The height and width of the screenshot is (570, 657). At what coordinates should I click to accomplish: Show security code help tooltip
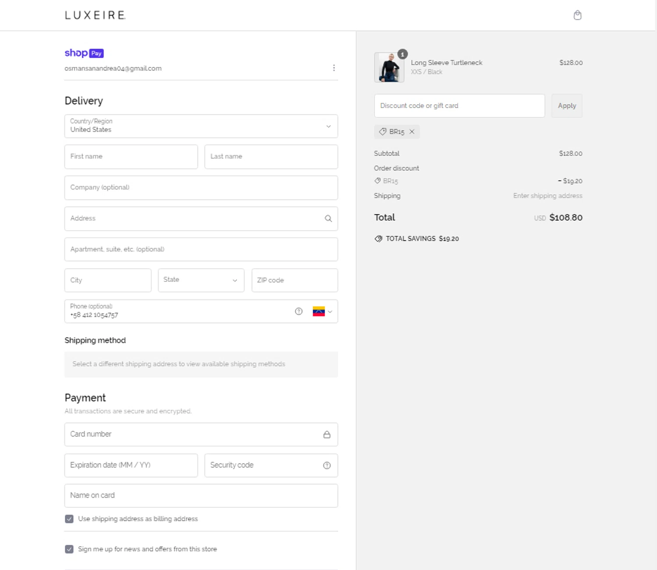click(327, 465)
